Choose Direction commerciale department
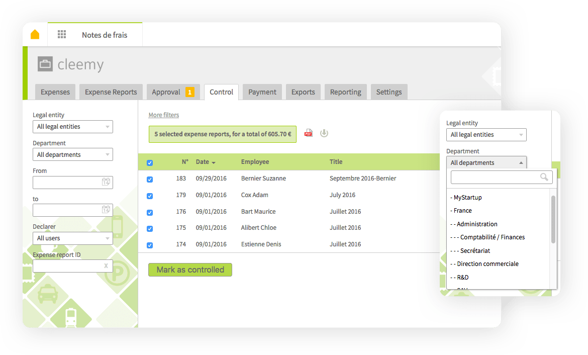The height and width of the screenshot is (355, 588). click(484, 264)
